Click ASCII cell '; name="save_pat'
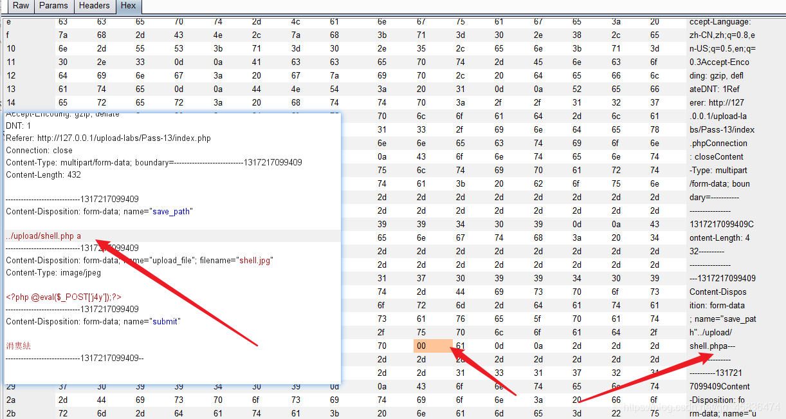The width and height of the screenshot is (786, 419). [x=722, y=319]
